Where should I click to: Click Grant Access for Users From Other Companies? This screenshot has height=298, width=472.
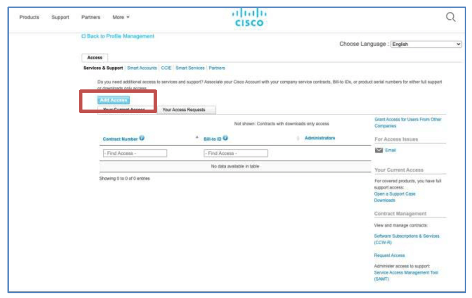pyautogui.click(x=407, y=120)
